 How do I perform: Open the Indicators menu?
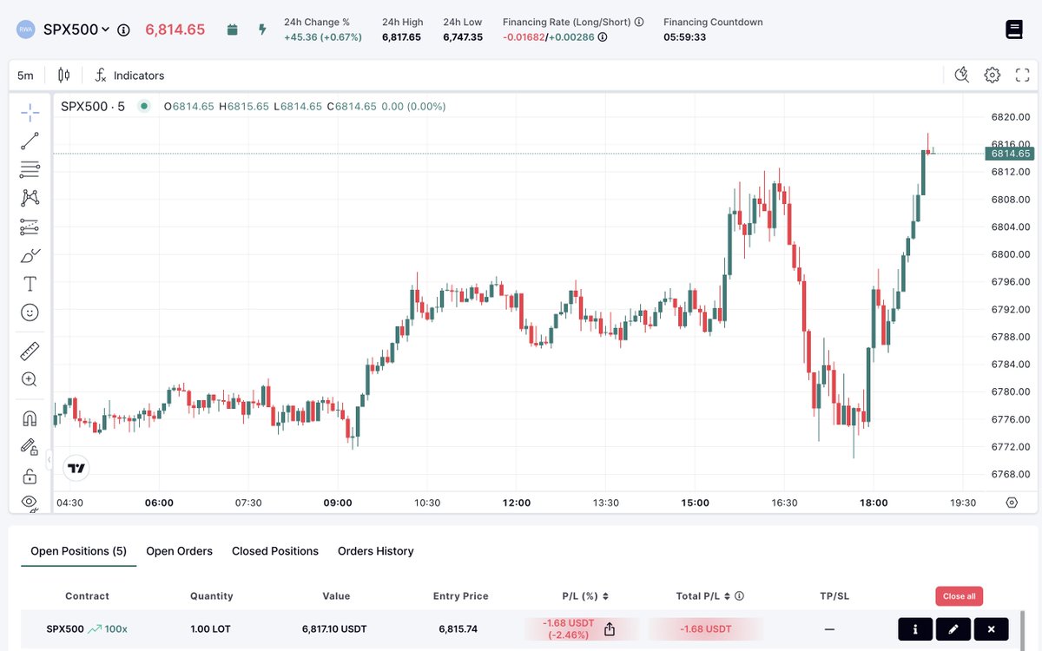(x=129, y=76)
